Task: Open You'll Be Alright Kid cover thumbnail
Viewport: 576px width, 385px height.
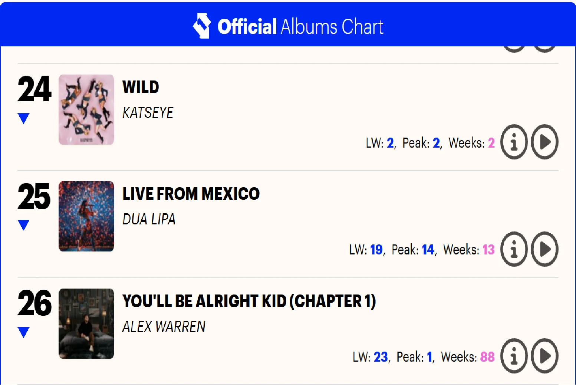Action: 86,323
